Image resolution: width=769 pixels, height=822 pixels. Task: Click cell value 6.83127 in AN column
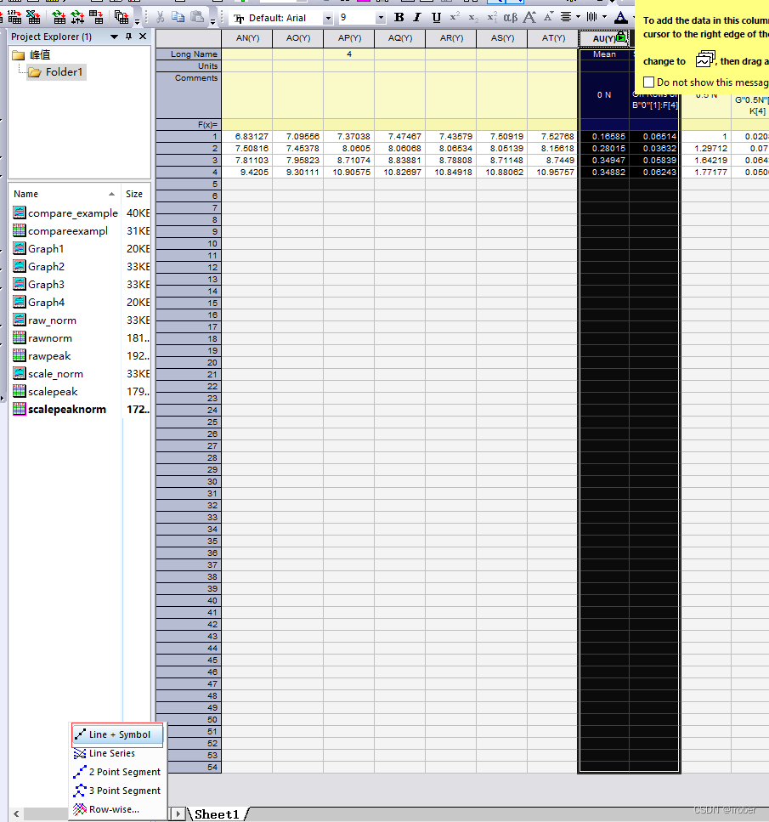[x=247, y=136]
